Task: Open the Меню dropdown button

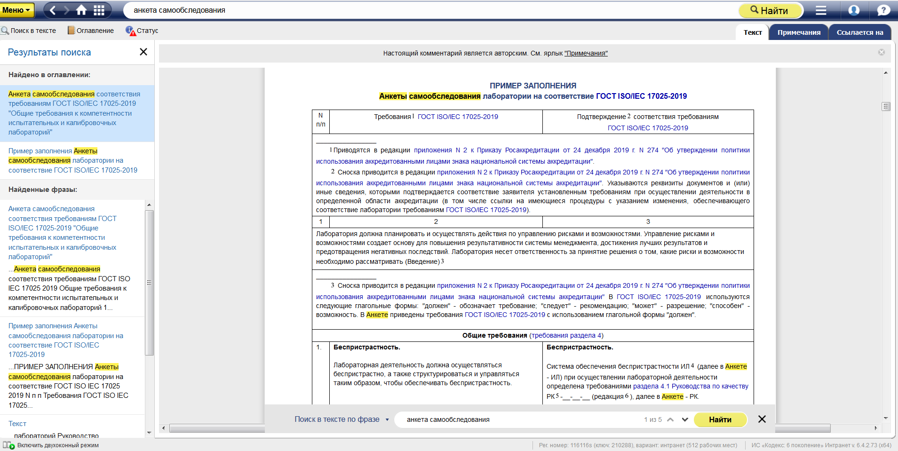Action: pos(17,10)
